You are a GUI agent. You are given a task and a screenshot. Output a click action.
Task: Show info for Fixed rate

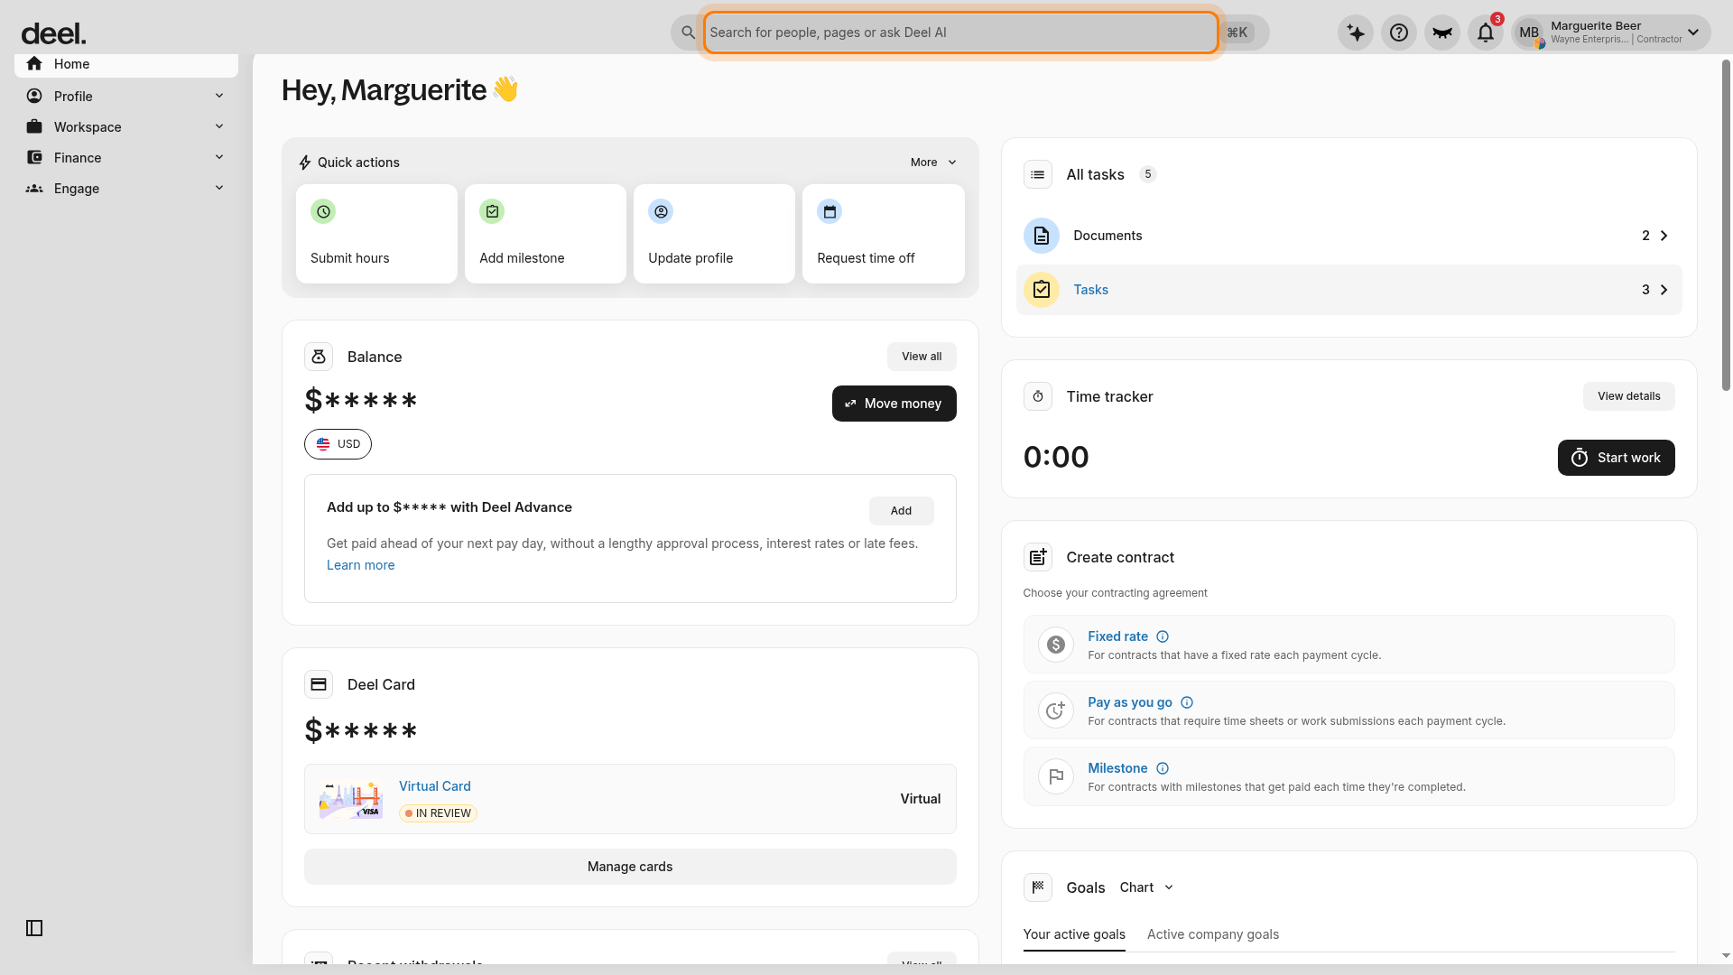pos(1163,636)
